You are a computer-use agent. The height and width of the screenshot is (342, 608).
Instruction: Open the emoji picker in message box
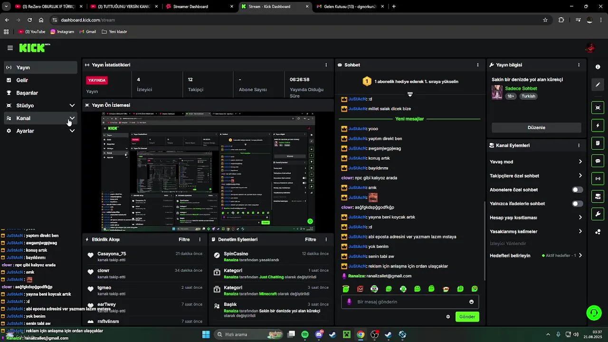pos(471,302)
